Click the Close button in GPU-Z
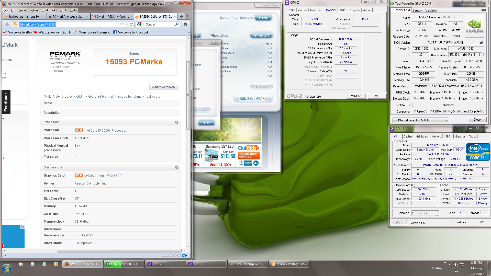Viewport: 491px width, 276px height. coord(477,120)
